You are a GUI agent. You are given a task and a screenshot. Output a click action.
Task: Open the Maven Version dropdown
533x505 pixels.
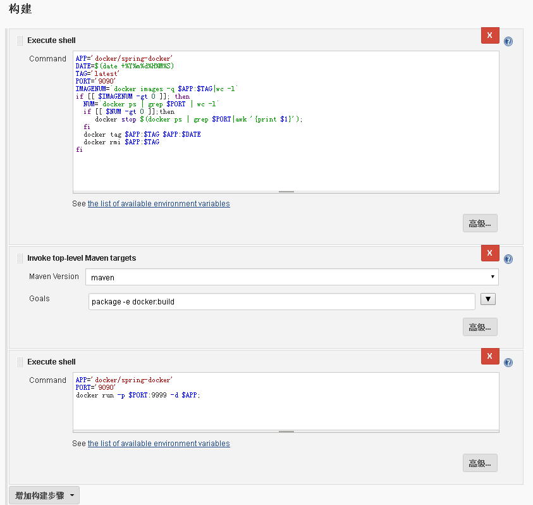click(493, 277)
